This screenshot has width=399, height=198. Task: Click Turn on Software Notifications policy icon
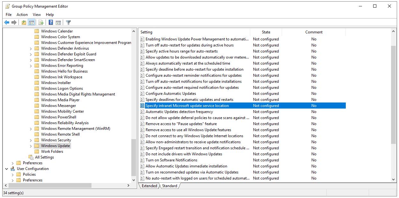click(142, 160)
